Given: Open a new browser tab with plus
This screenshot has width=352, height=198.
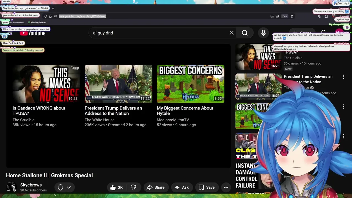Looking at the screenshot, I should (x=53, y=9).
